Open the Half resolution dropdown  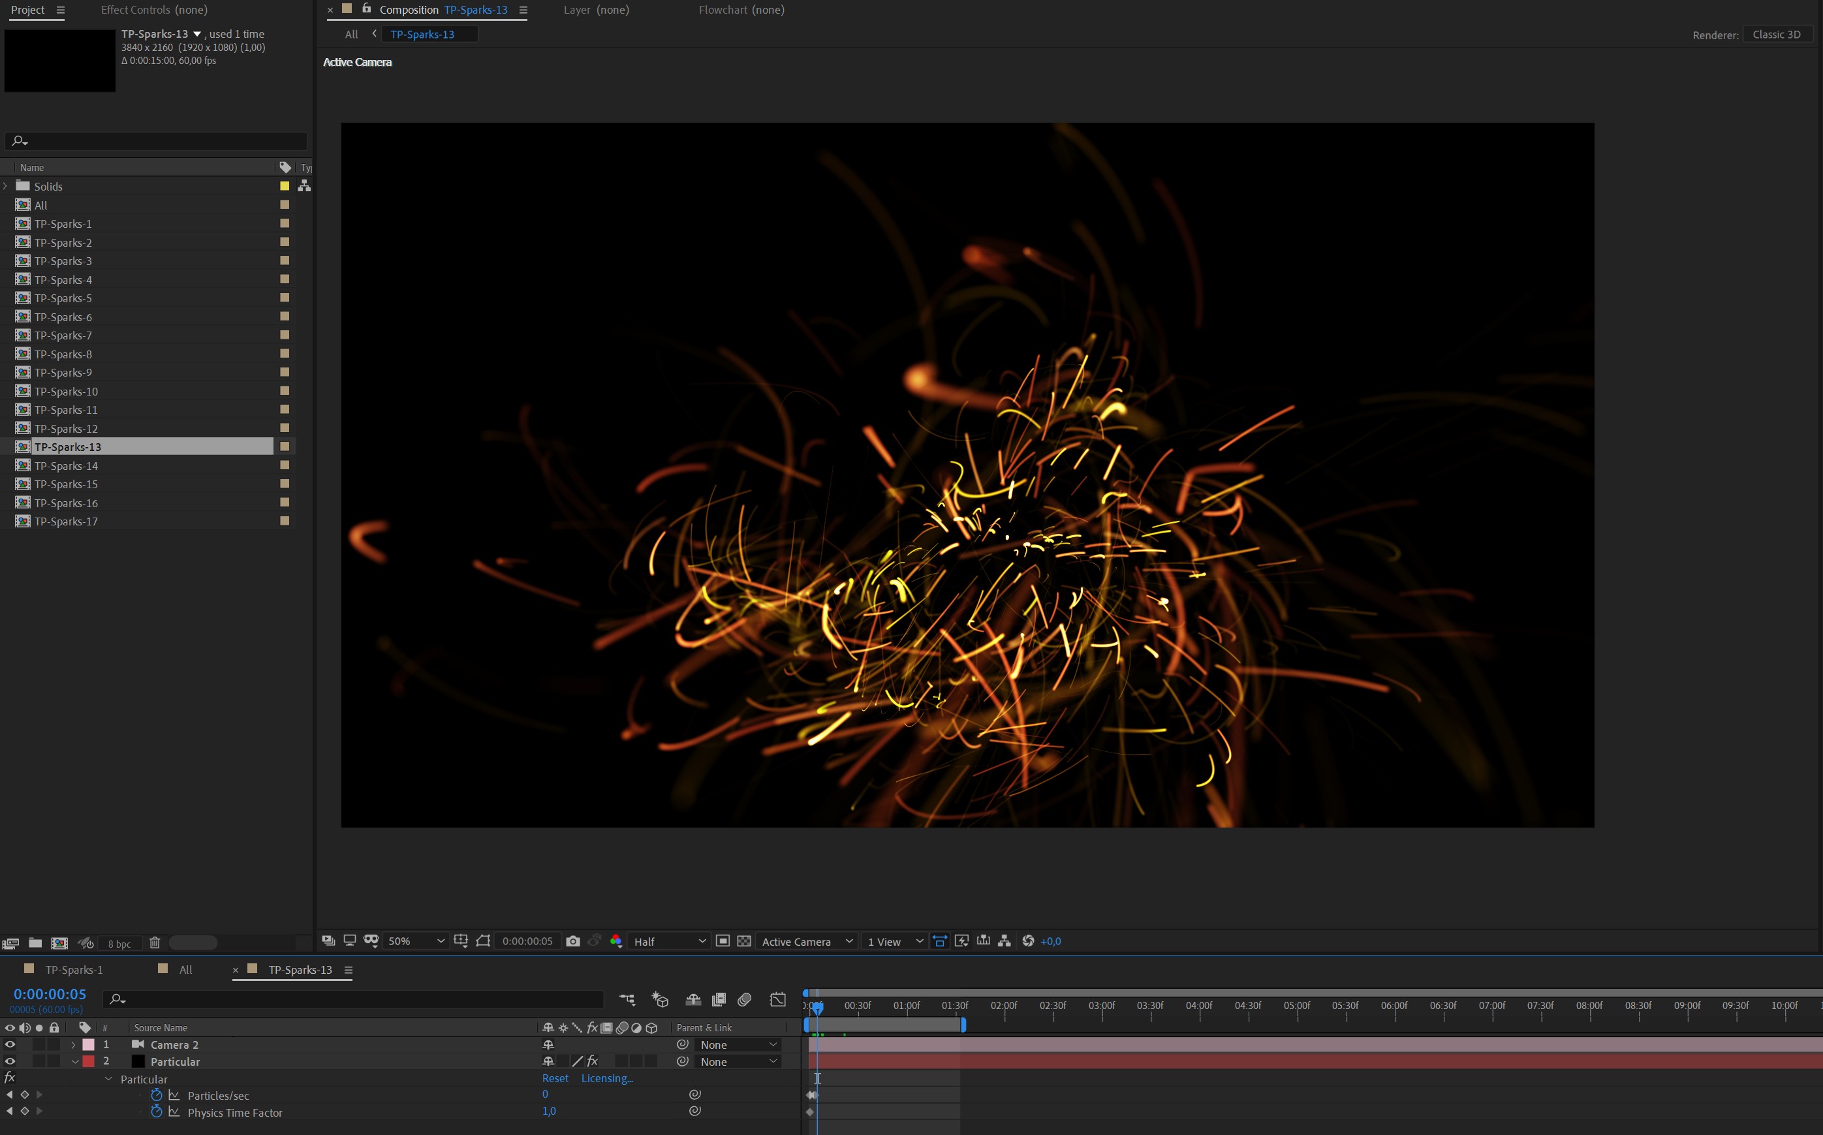point(669,941)
